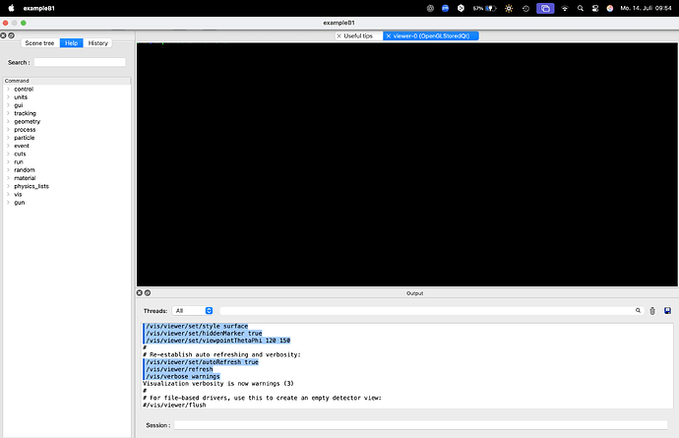Expand the geometry command folder arrow
679x438 pixels.
pyautogui.click(x=8, y=121)
